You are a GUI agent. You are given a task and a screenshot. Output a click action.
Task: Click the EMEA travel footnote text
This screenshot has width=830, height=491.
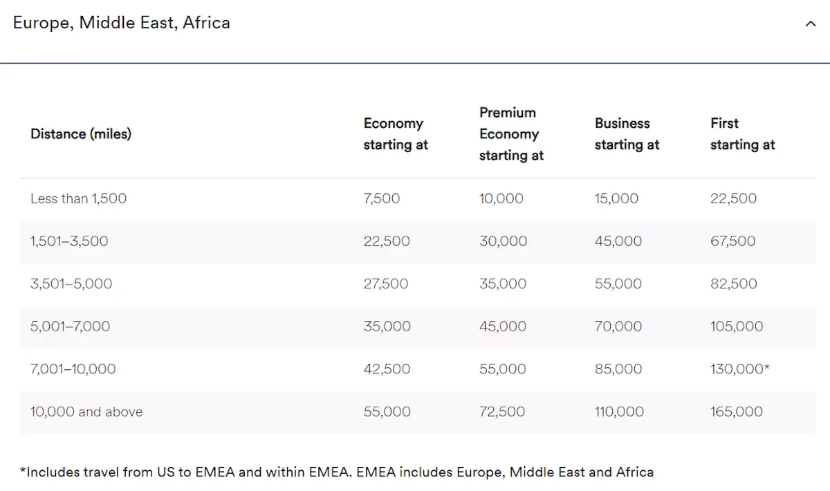(337, 472)
